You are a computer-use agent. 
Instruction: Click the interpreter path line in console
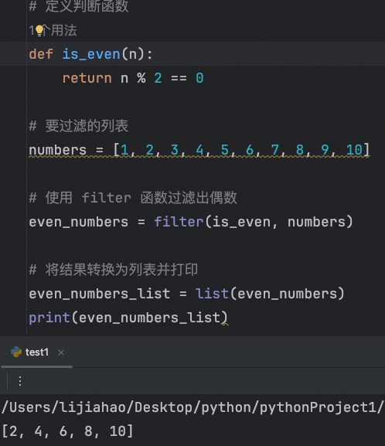point(192,407)
